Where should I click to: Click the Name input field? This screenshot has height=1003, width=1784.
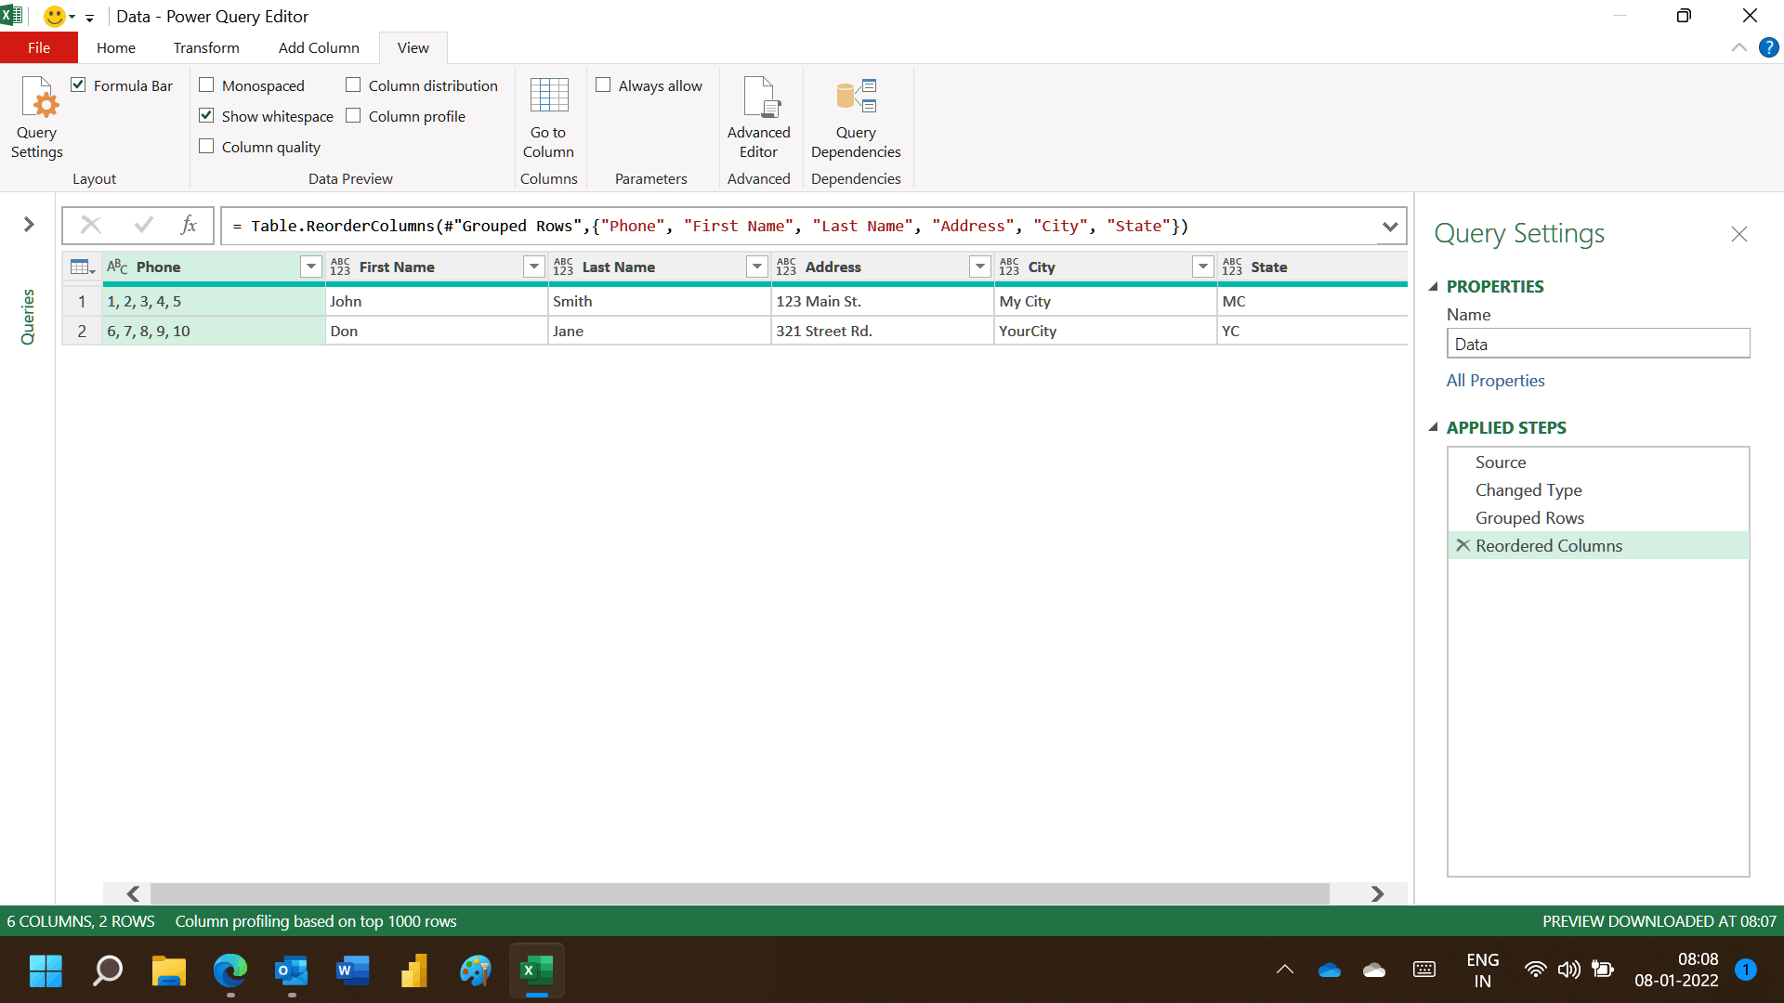(1598, 343)
